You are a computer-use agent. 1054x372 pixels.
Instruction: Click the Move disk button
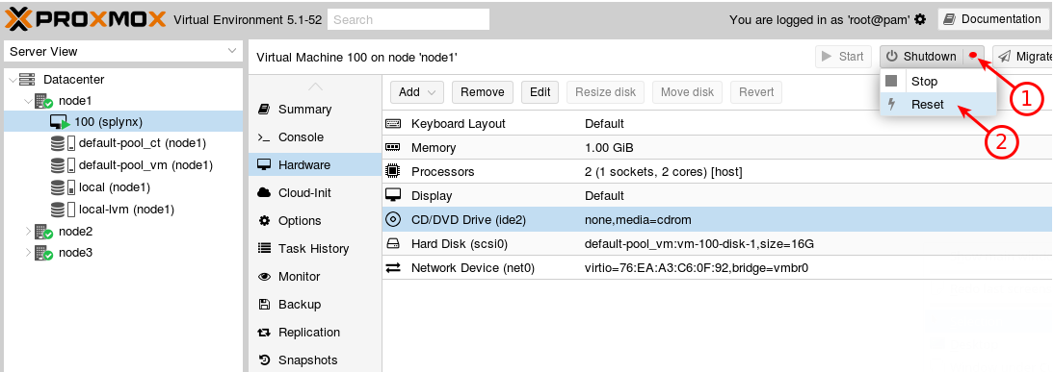687,92
